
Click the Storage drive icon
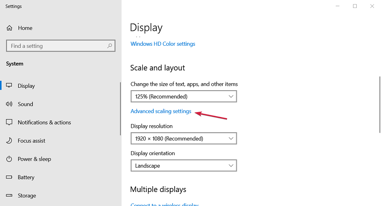tap(9, 195)
